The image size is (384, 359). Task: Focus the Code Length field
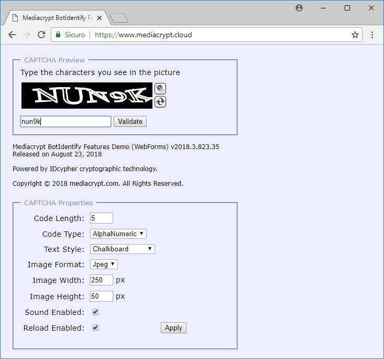102,218
